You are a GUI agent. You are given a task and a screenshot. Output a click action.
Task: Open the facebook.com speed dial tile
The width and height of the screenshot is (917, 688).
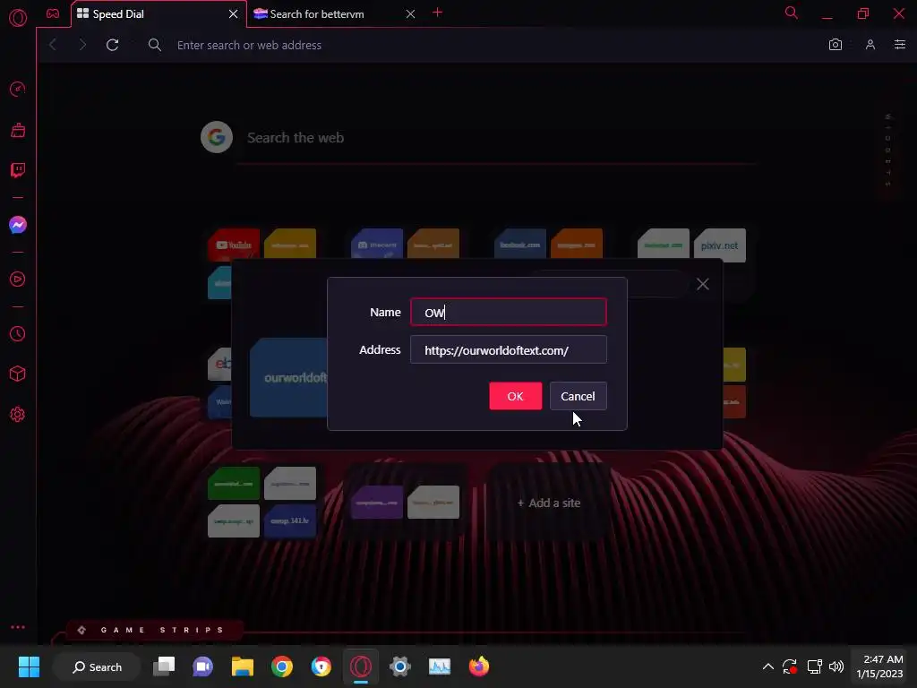pyautogui.click(x=520, y=244)
